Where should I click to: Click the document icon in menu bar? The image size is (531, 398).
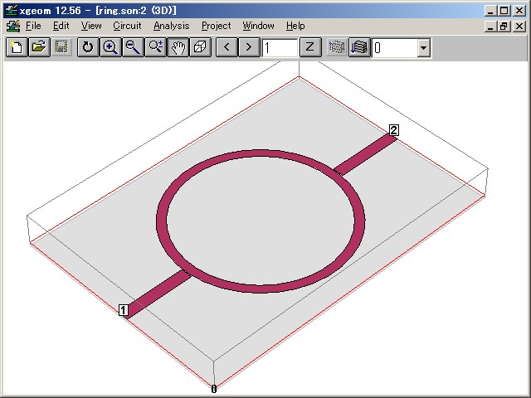coord(13,26)
